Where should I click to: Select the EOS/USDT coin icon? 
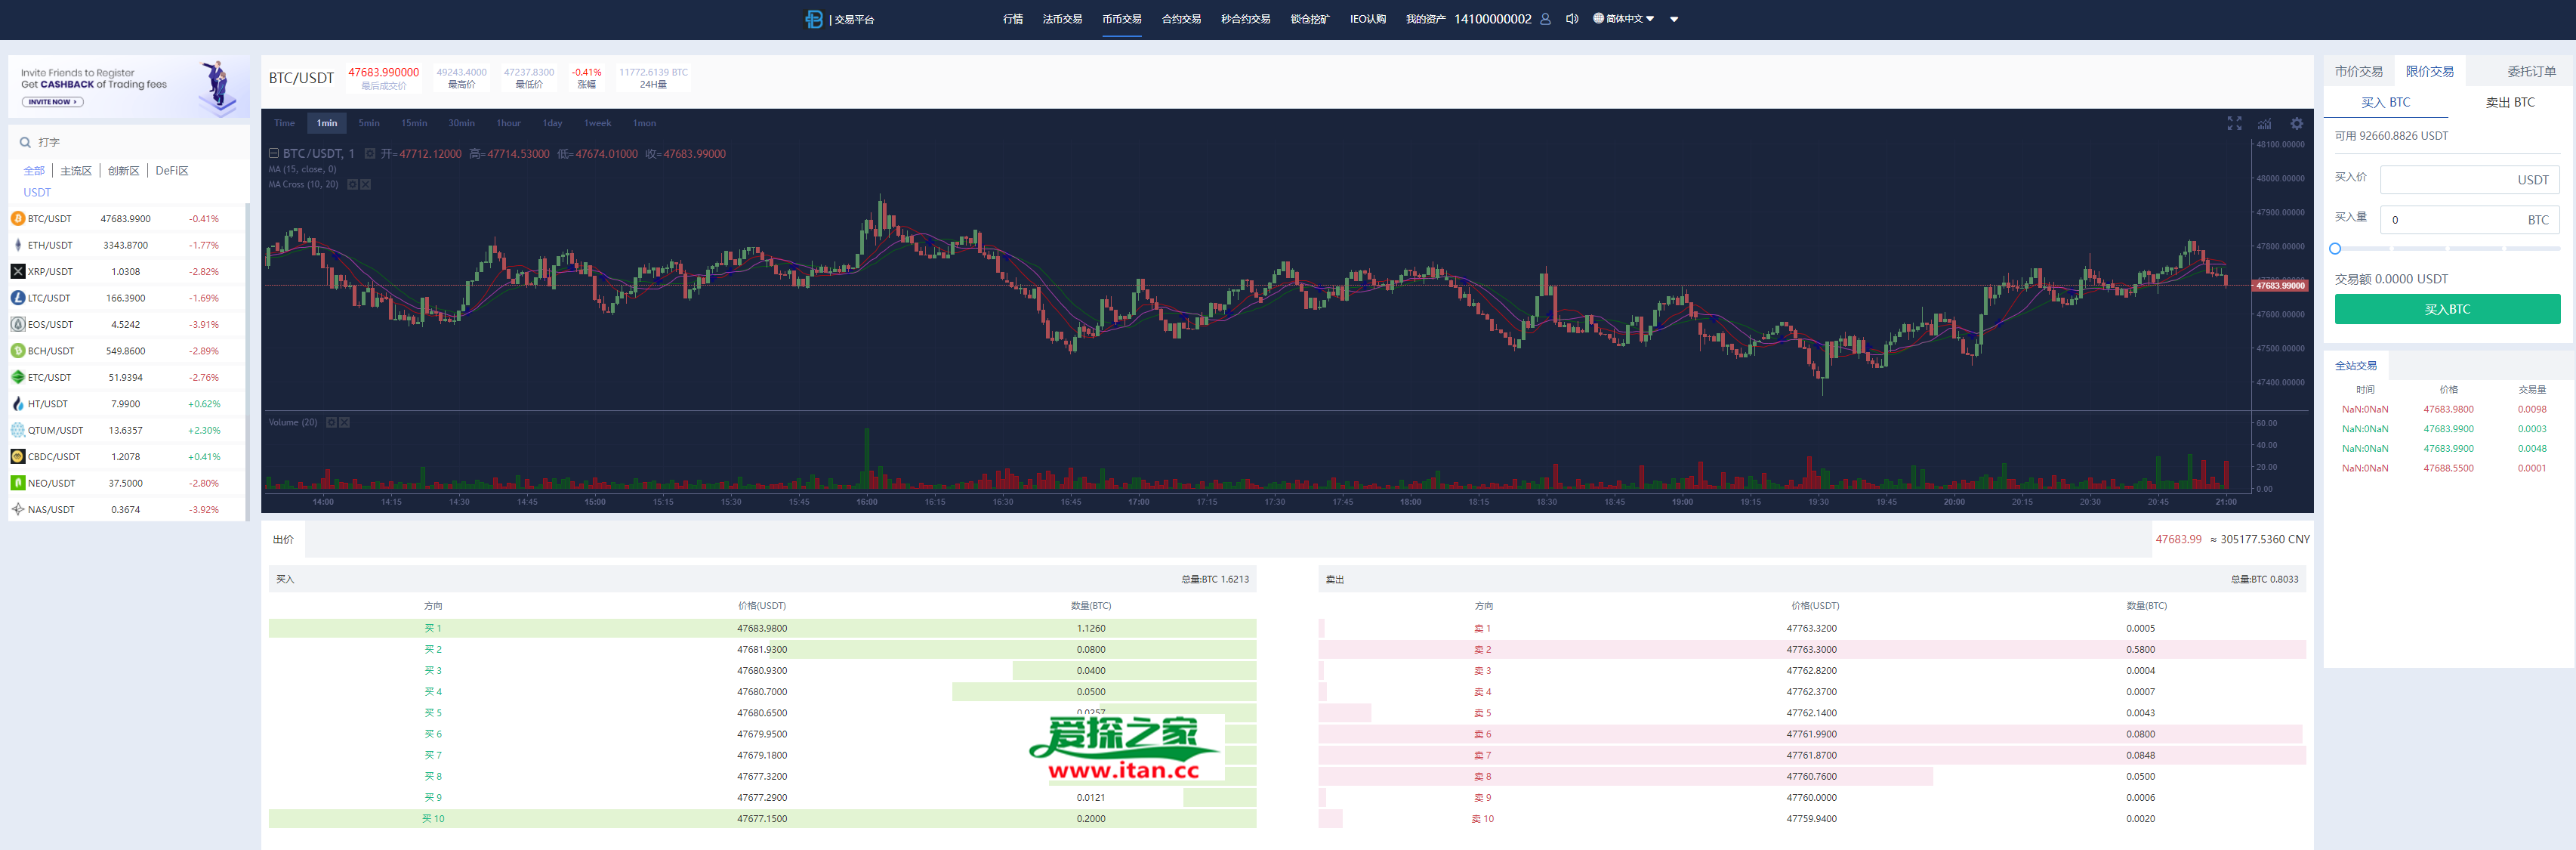(18, 324)
